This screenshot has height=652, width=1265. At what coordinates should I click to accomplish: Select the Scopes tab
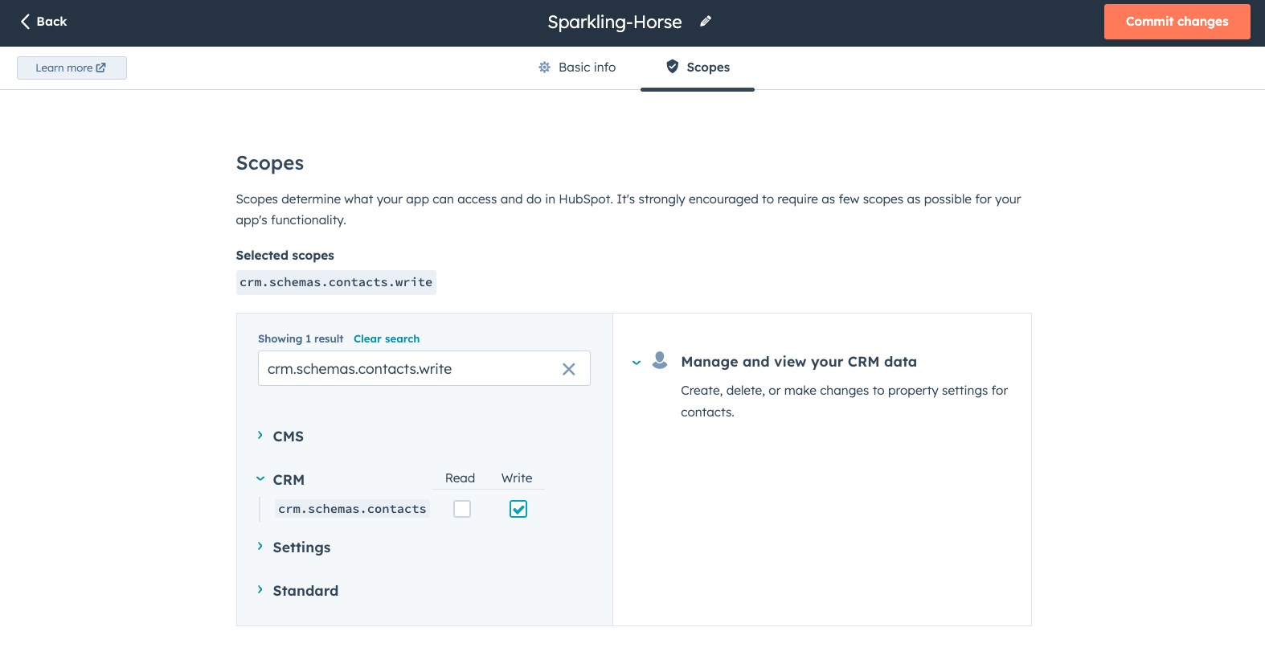click(698, 68)
